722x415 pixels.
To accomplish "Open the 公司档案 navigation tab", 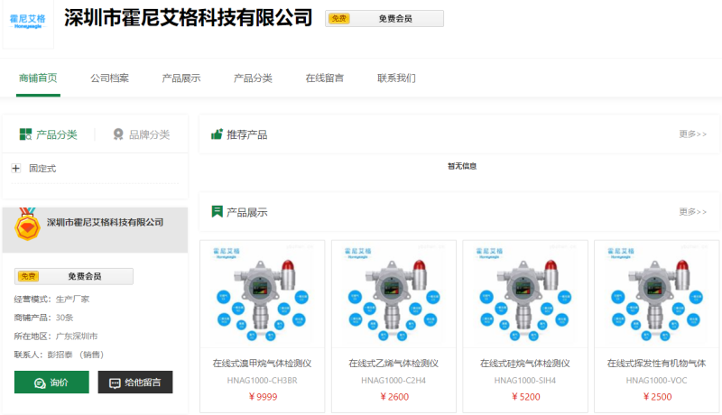I will pyautogui.click(x=109, y=78).
